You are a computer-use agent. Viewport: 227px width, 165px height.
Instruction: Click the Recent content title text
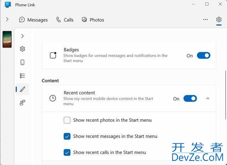(79, 93)
